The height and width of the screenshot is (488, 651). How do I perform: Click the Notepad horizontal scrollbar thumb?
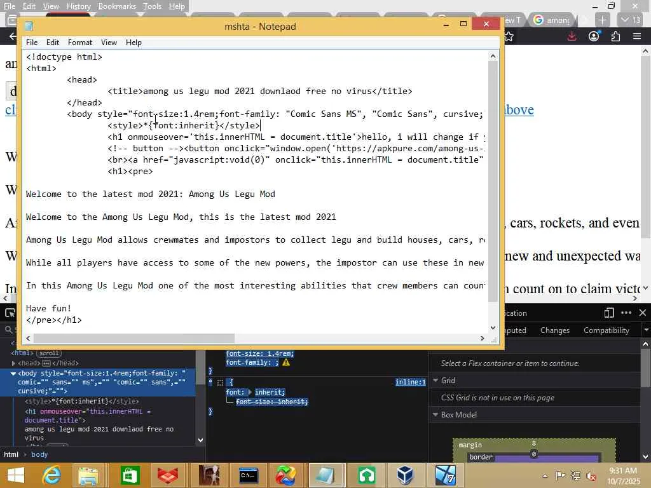(134, 338)
